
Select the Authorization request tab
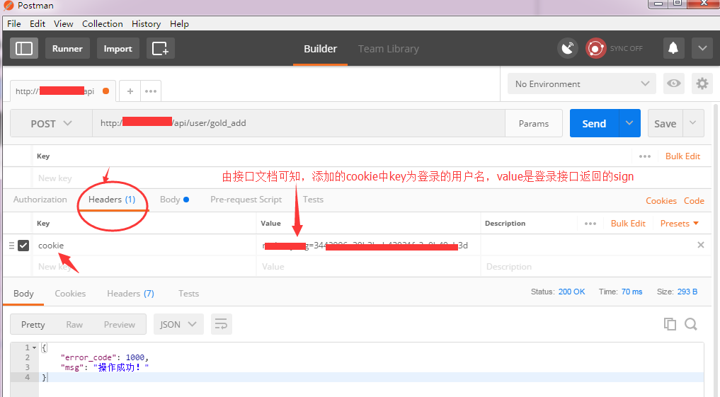point(40,200)
